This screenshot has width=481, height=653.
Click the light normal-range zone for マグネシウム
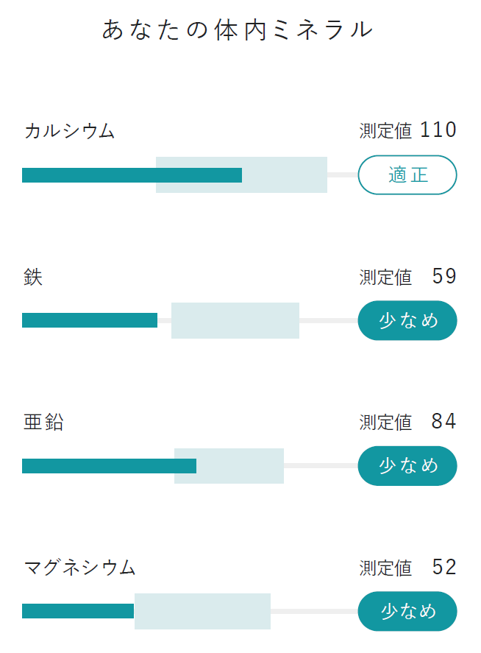click(x=203, y=611)
